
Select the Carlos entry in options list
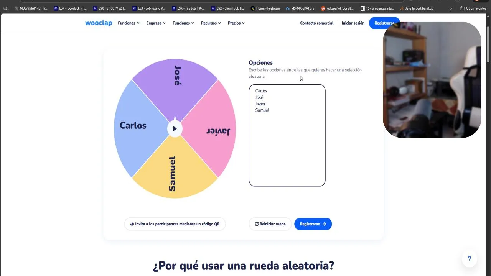(x=261, y=91)
